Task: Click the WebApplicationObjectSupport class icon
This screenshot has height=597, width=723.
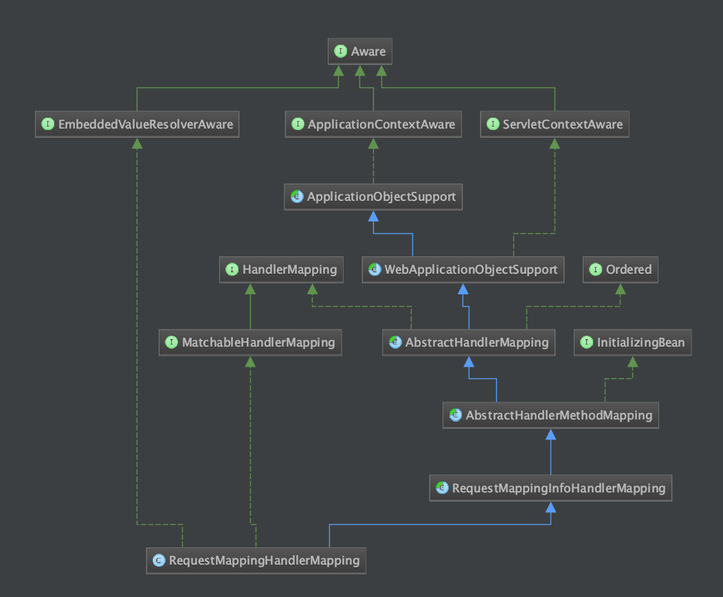Action: point(375,270)
